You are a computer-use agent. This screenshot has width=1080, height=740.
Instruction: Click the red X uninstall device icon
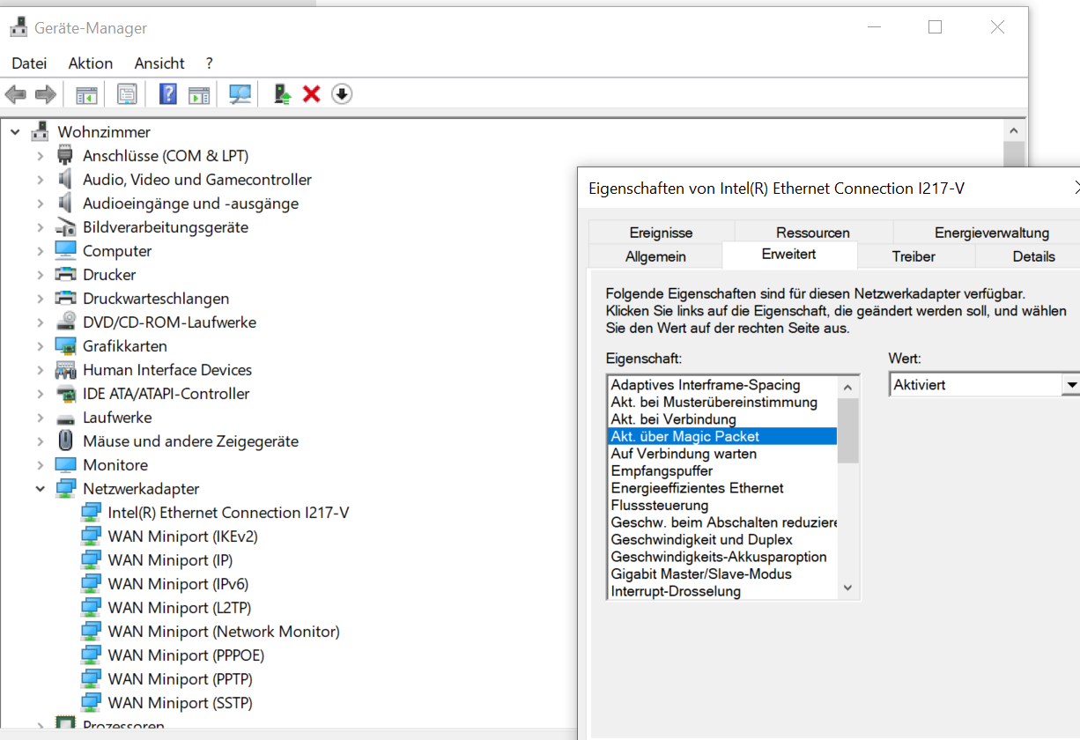(311, 94)
